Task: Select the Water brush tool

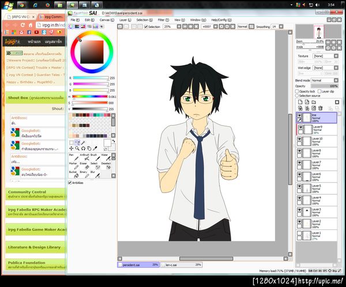Action: point(106,157)
